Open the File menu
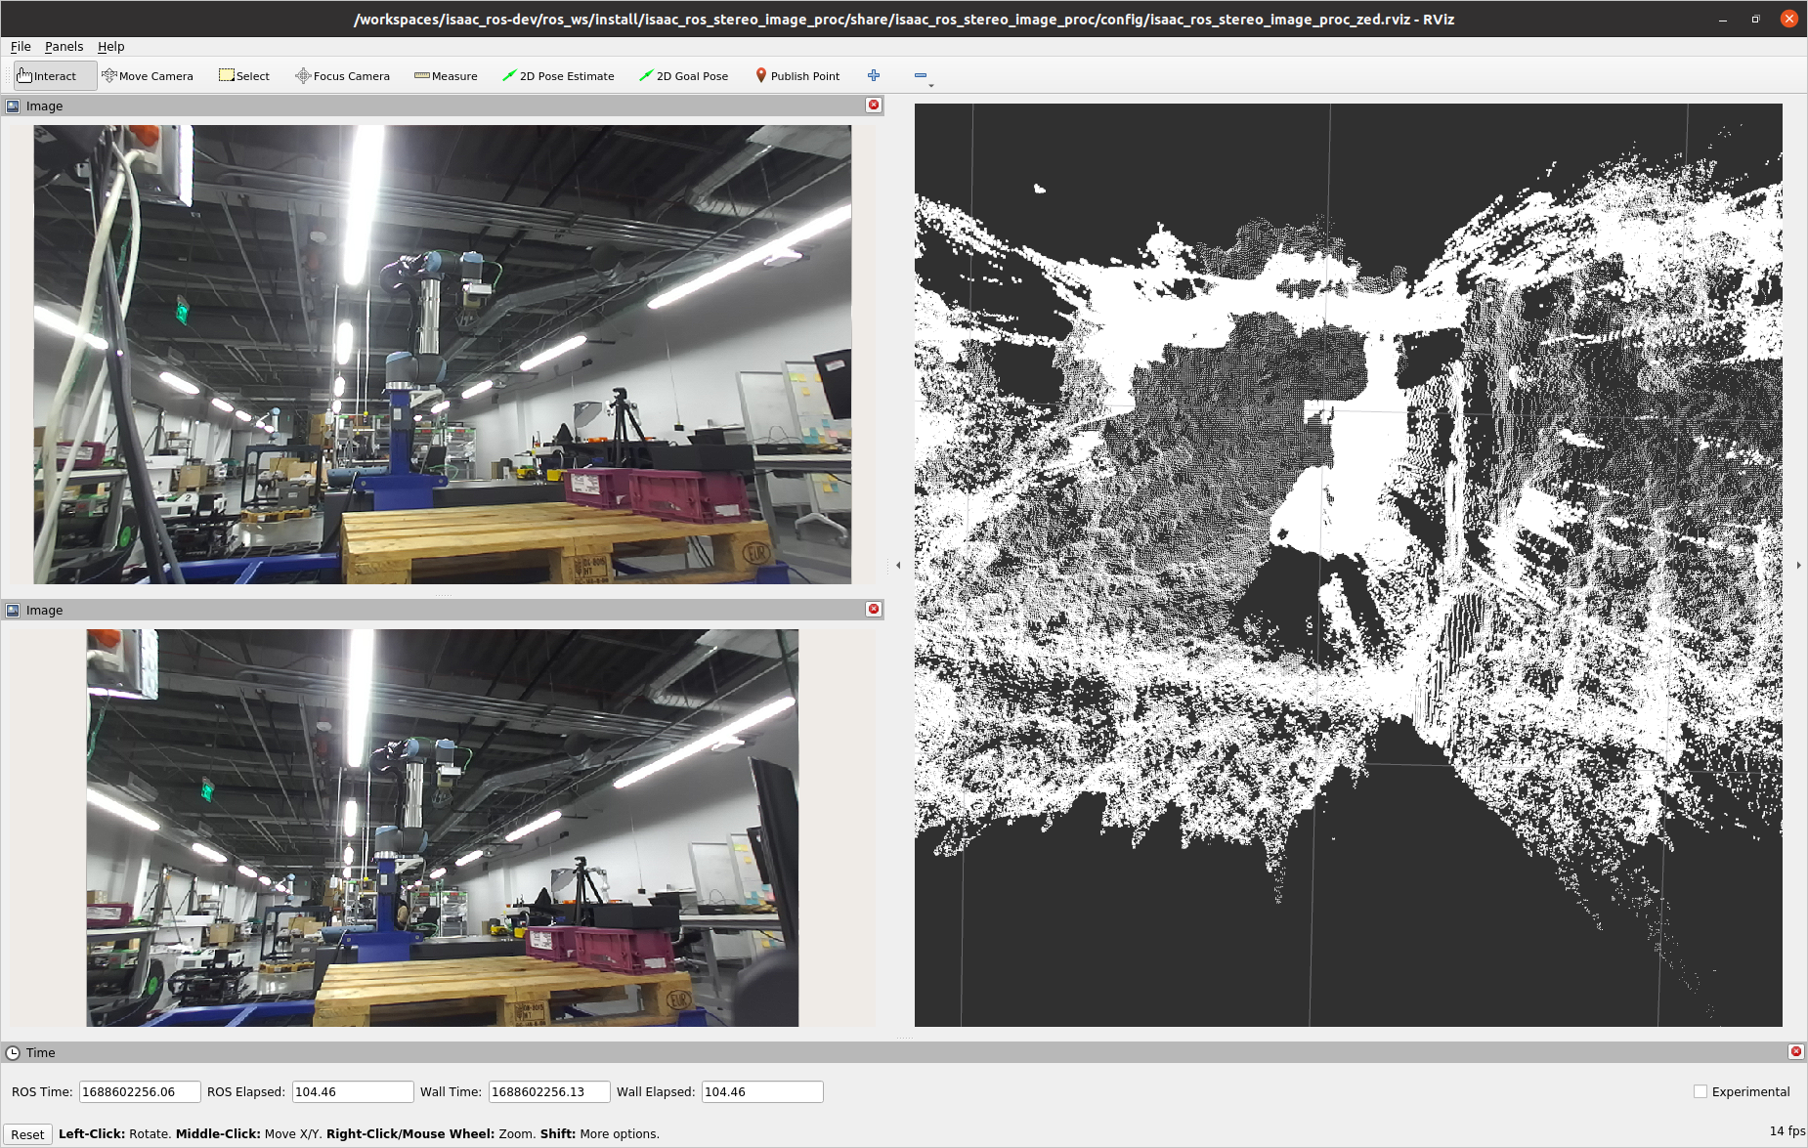 tap(21, 46)
